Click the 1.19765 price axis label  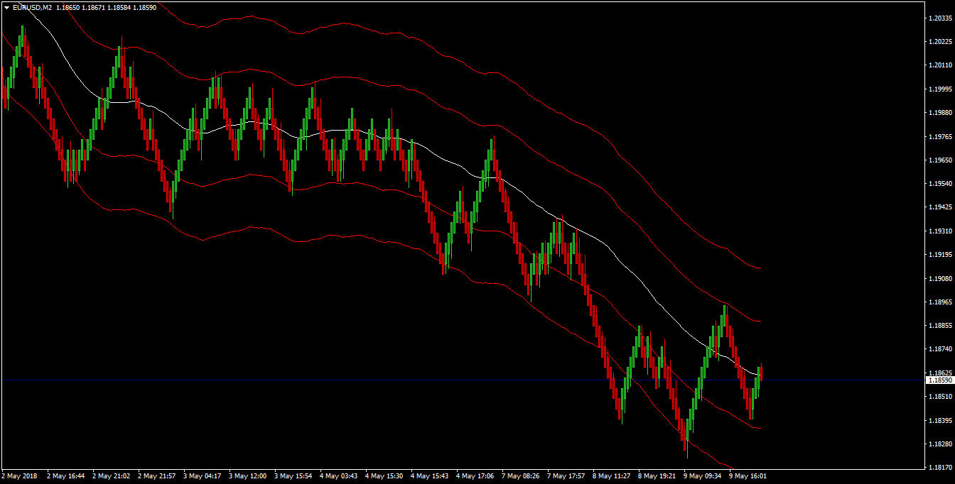click(x=941, y=136)
